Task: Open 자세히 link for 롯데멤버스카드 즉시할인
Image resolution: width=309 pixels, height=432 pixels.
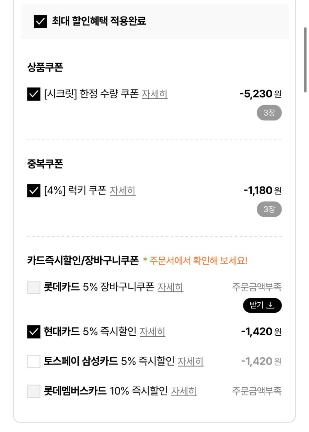Action: (x=184, y=391)
